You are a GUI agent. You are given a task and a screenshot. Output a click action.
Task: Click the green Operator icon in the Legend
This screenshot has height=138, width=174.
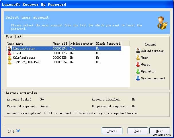coord(138,71)
